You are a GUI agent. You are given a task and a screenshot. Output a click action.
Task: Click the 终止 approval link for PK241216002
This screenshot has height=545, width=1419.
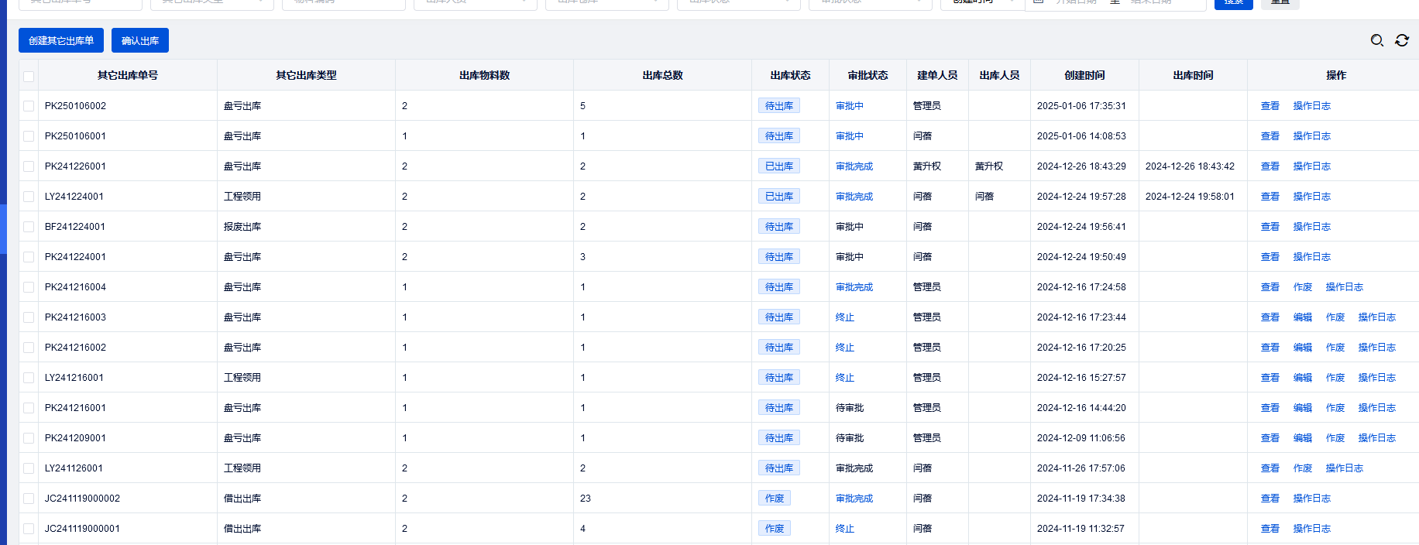pyautogui.click(x=844, y=348)
